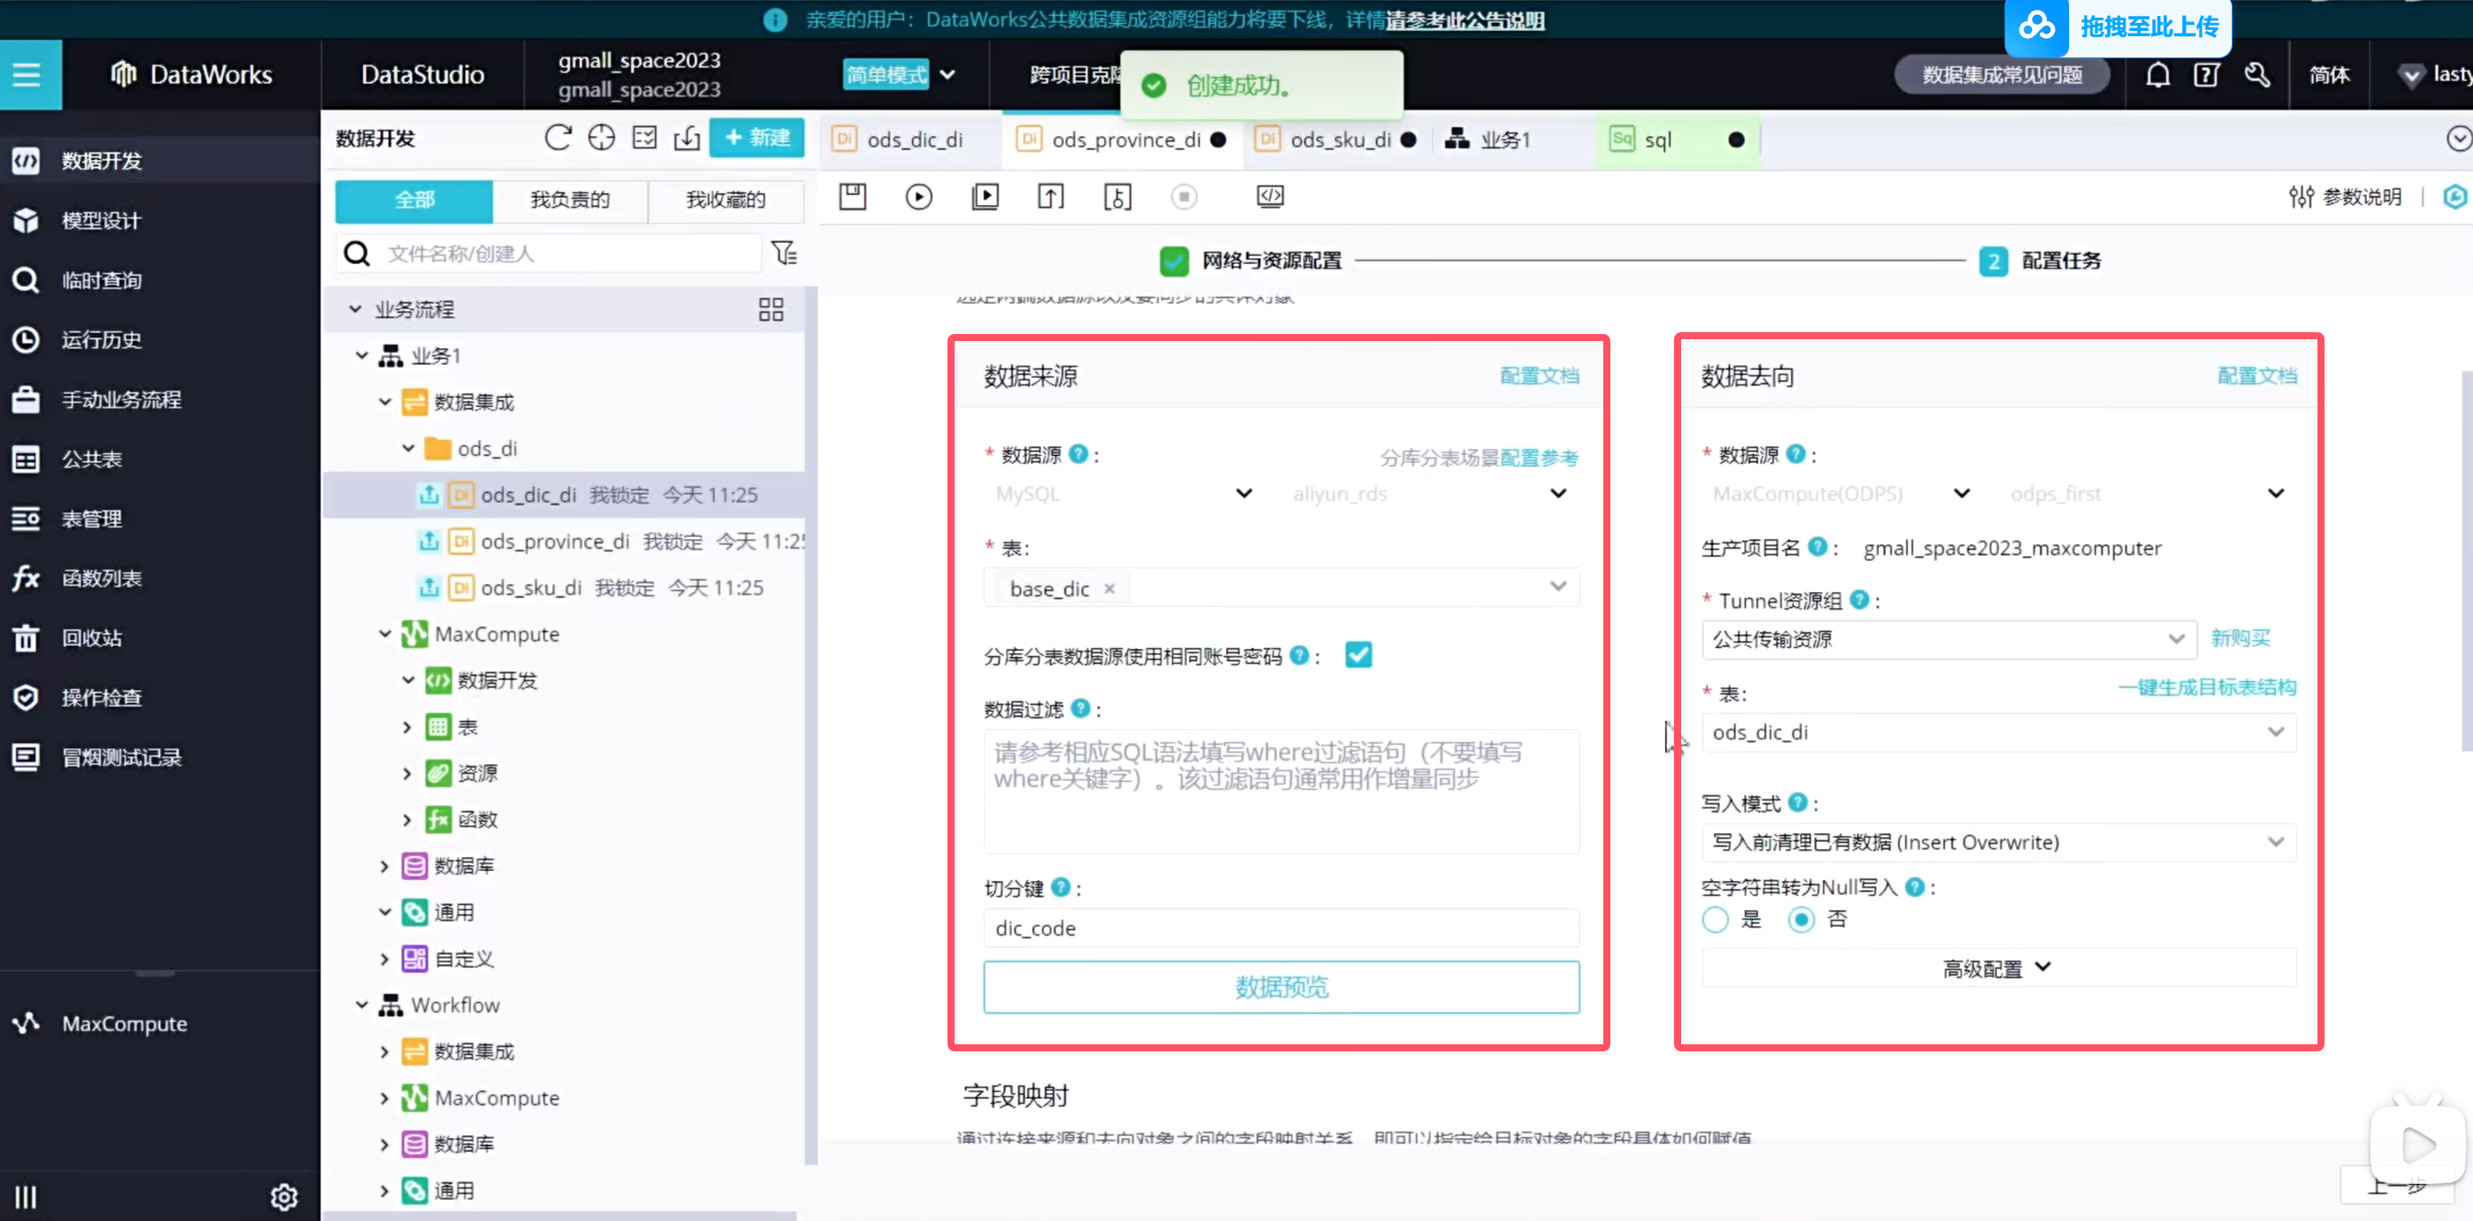This screenshot has height=1221, width=2473.
Task: Click 一键生成目标表结构 link
Action: point(2206,687)
